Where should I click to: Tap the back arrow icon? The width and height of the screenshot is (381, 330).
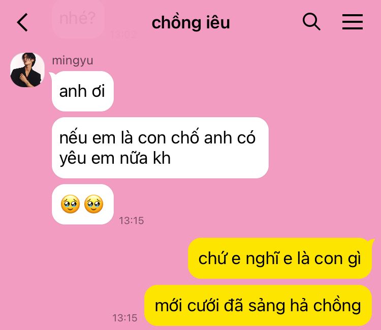22,22
